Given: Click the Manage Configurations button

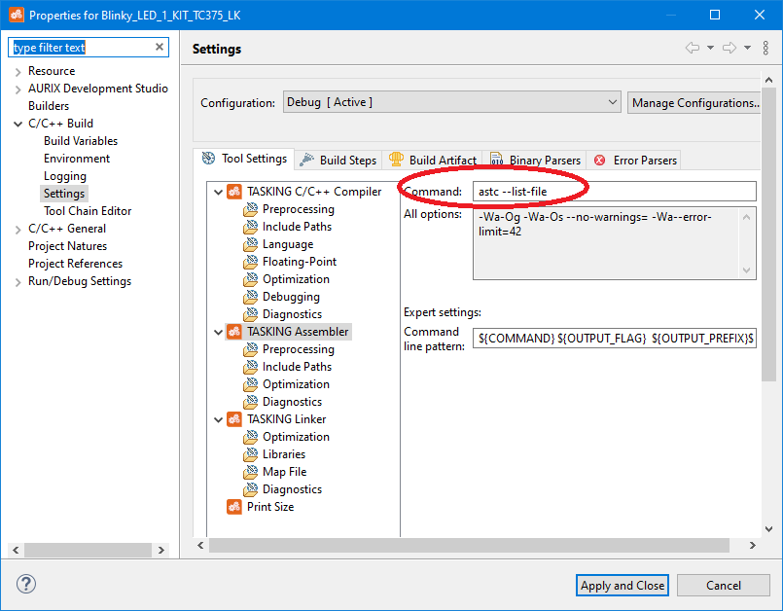Looking at the screenshot, I should tap(694, 102).
